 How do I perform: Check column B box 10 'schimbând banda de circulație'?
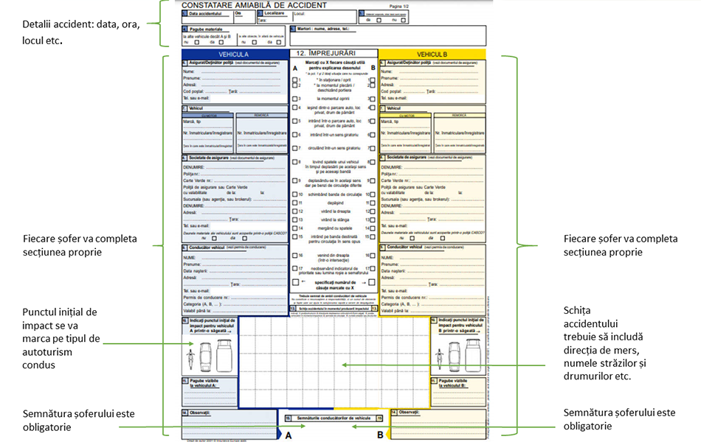point(373,194)
